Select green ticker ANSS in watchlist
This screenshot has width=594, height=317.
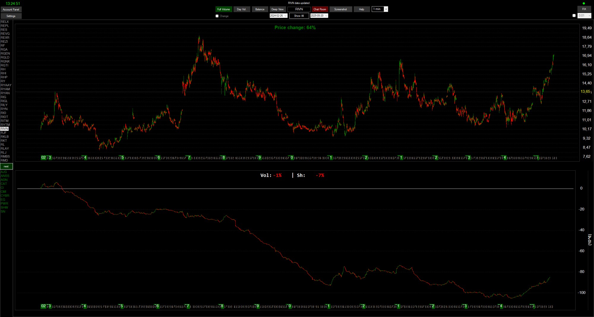tap(5, 176)
